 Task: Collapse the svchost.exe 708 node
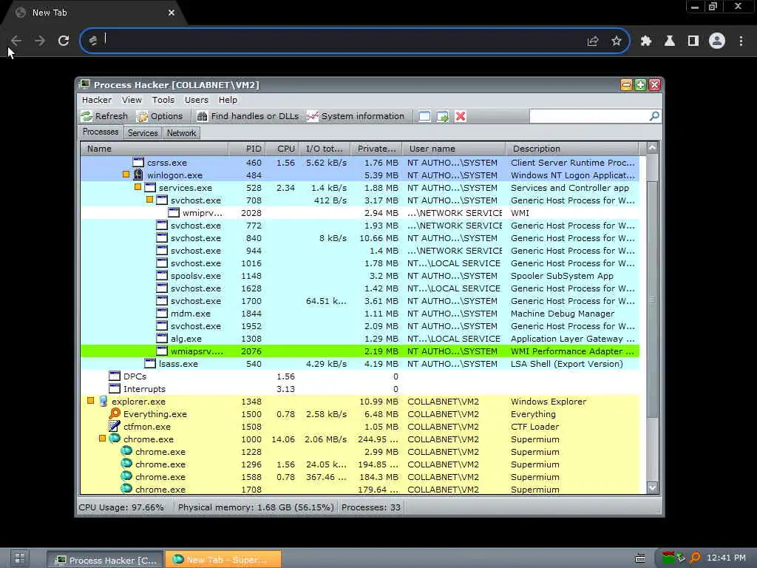tap(149, 200)
